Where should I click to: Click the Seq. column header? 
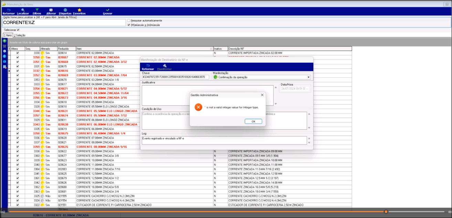point(32,49)
